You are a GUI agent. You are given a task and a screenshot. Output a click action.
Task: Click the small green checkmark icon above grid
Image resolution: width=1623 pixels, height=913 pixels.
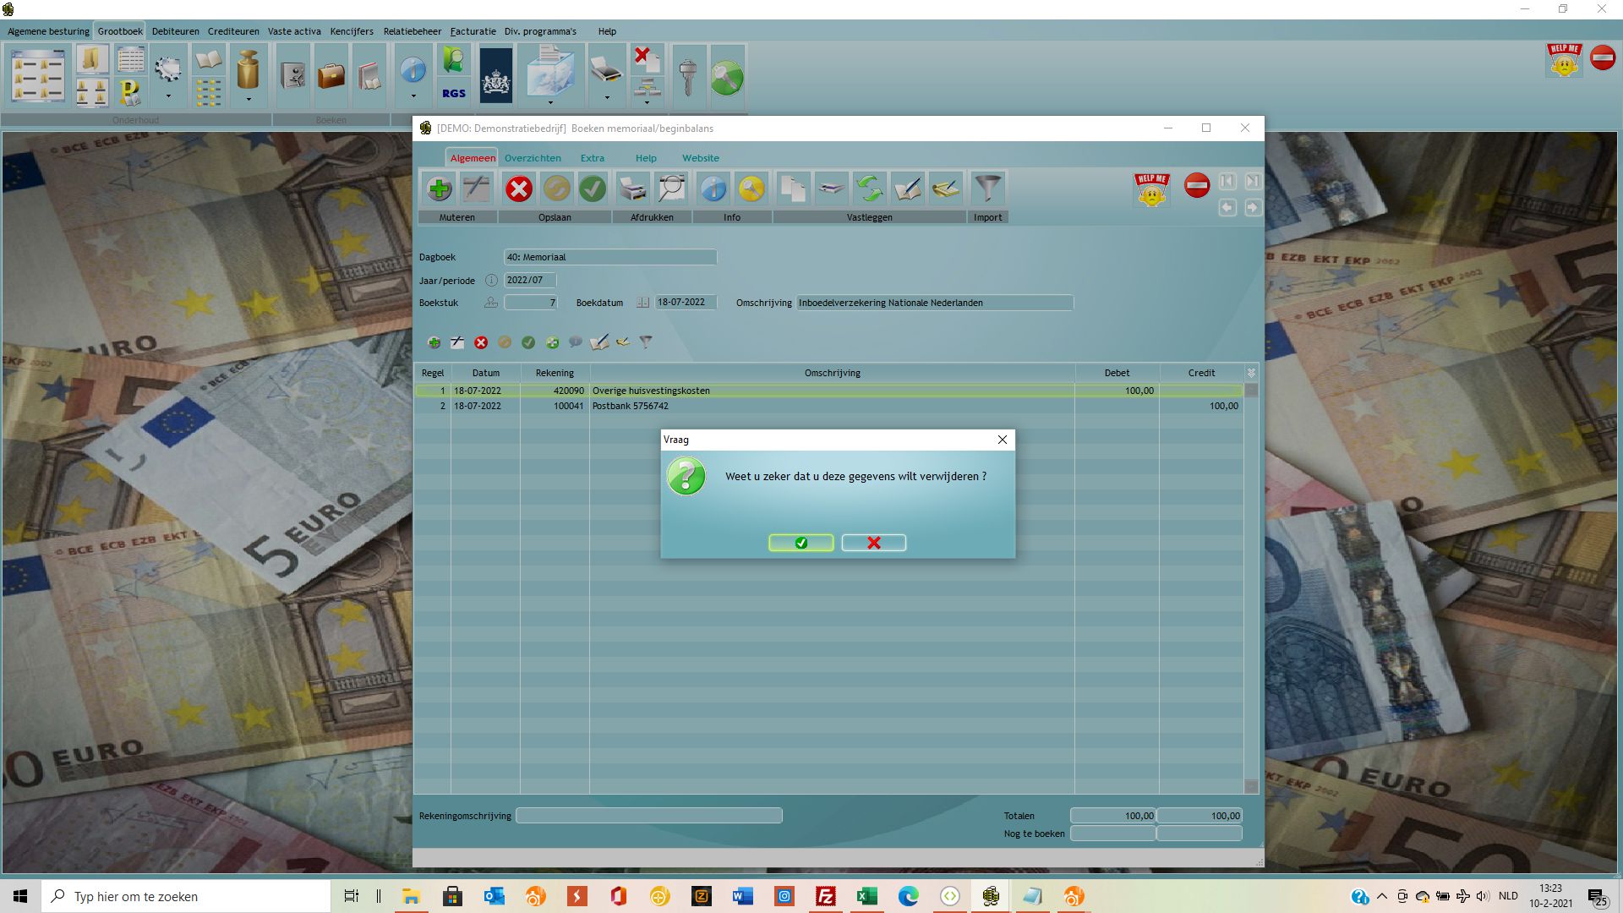tap(528, 342)
